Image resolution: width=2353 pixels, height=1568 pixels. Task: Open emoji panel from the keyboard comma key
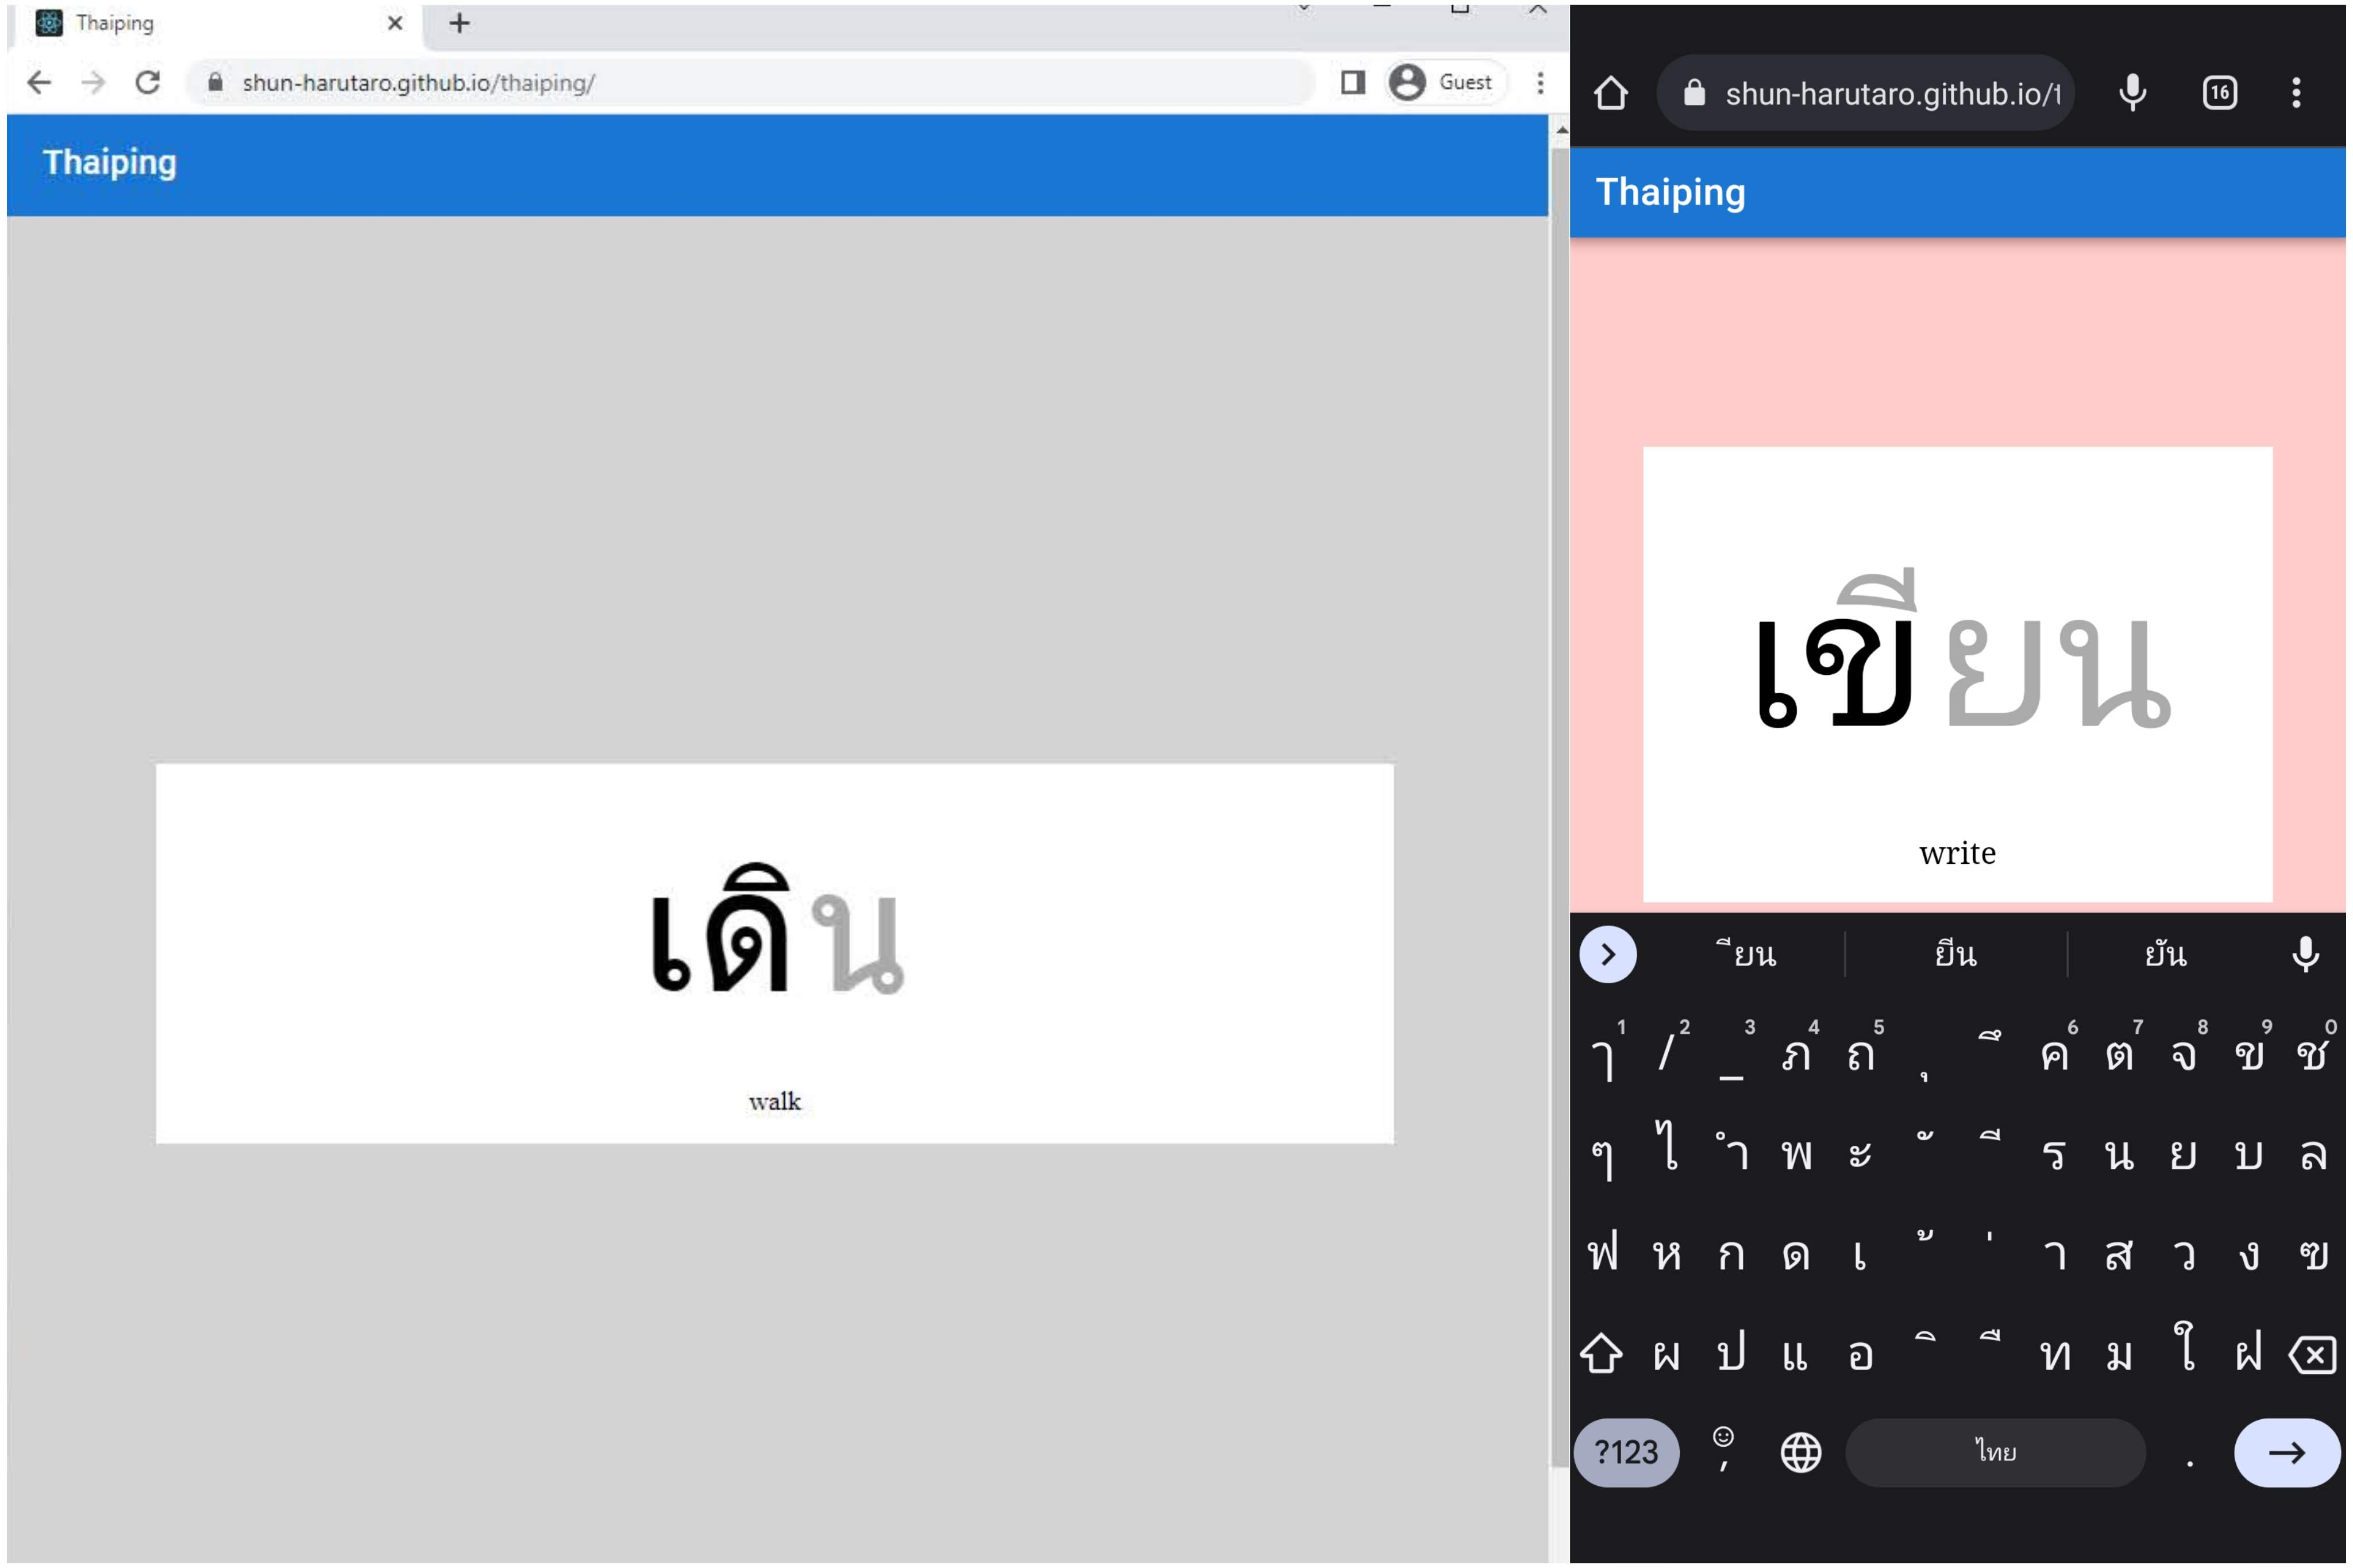[1723, 1452]
